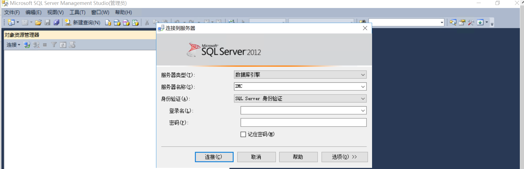Screen dimensions: 524x169
Task: Open the web browser icon's dropdown arrow
Action: (487, 22)
